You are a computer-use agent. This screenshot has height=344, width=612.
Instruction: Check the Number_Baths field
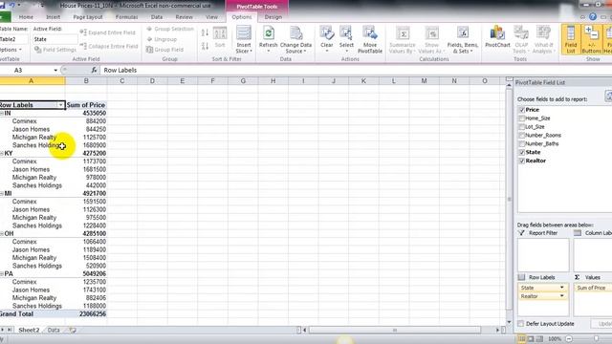click(522, 144)
